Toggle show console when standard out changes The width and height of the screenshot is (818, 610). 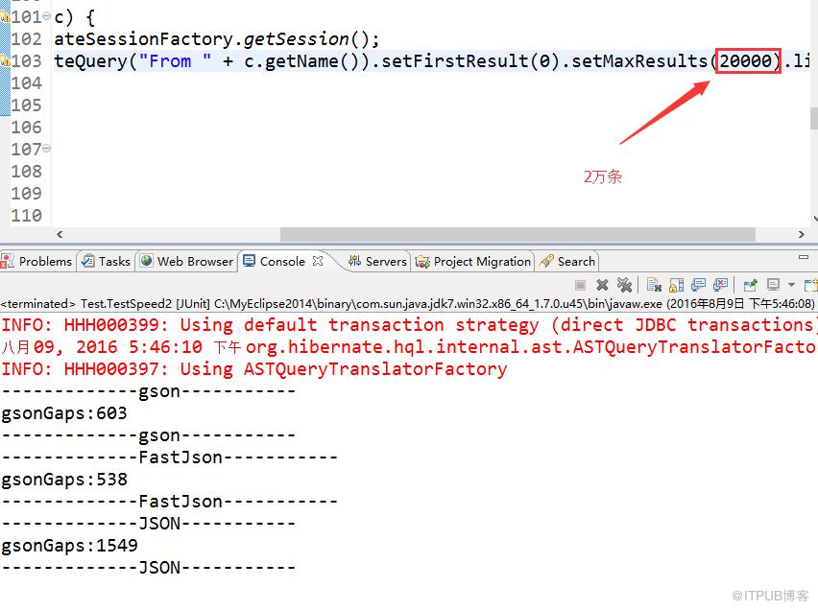699,285
